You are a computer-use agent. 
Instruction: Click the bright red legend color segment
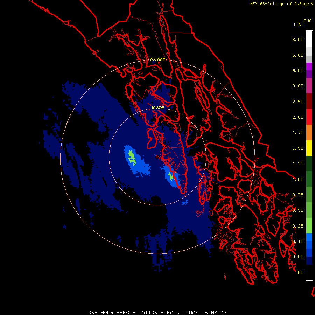309,117
